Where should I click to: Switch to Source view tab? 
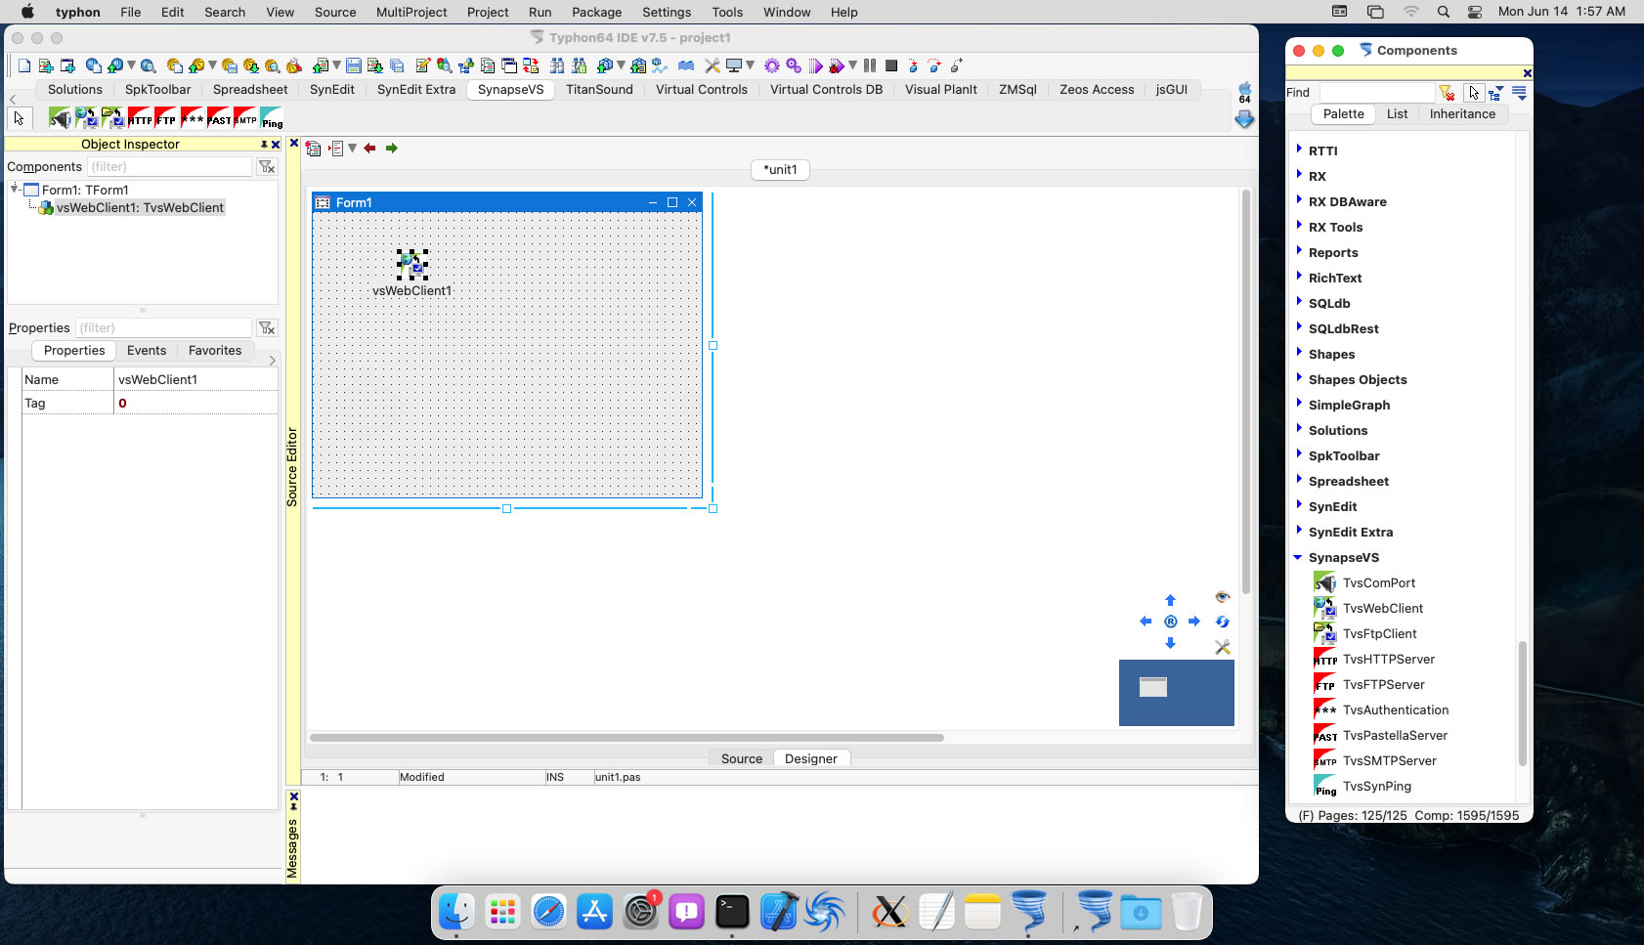(742, 758)
